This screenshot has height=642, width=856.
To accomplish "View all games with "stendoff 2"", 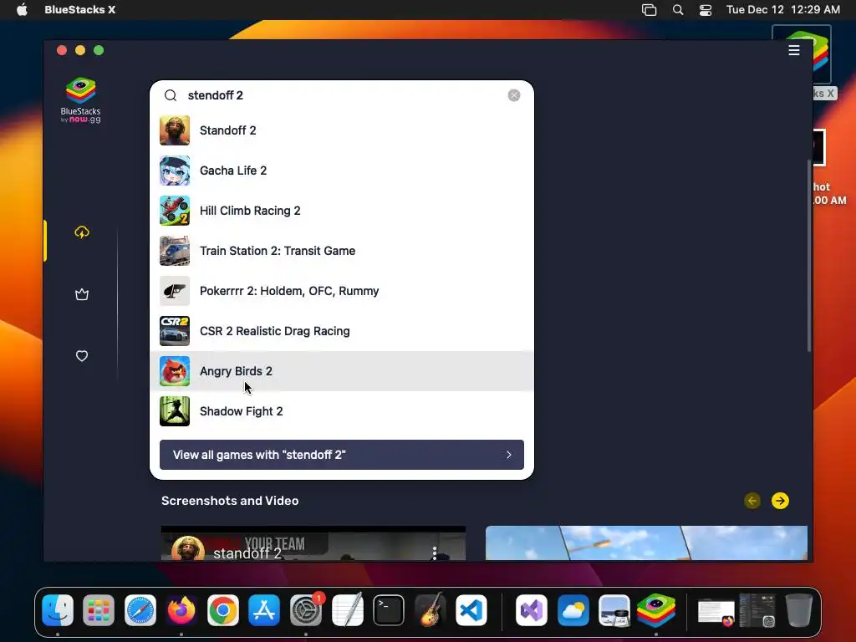I will [x=342, y=455].
